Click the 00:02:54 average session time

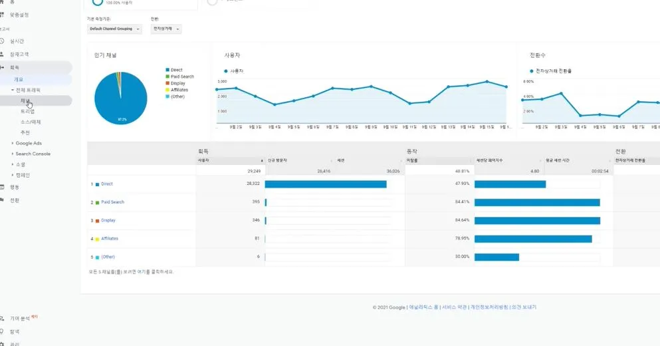pos(600,171)
